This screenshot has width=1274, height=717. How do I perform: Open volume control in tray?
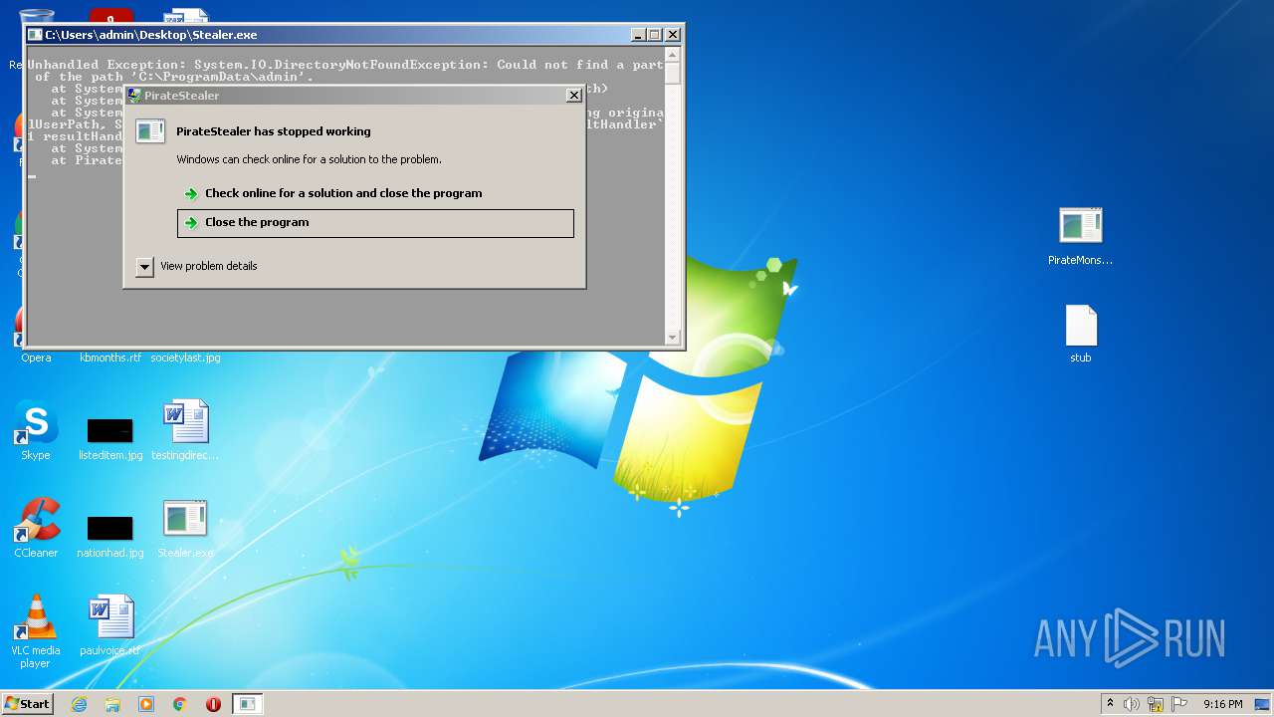(1132, 704)
